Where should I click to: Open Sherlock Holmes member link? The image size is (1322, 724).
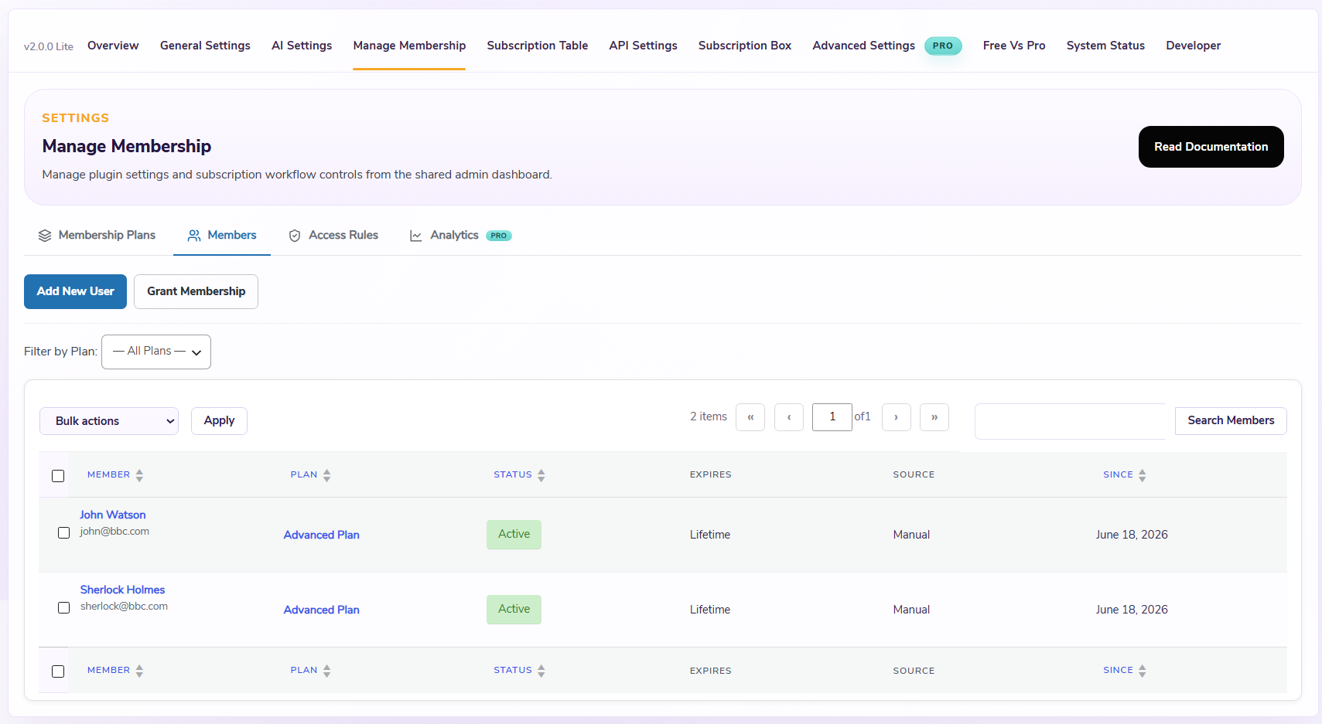point(122,590)
